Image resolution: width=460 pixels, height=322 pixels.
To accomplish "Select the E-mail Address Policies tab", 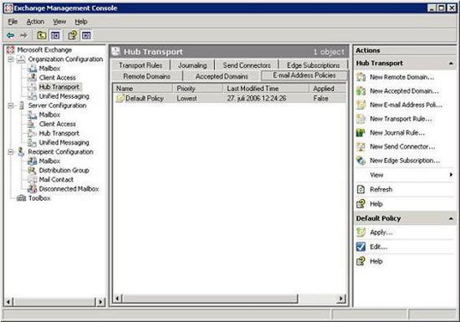I will pos(304,75).
